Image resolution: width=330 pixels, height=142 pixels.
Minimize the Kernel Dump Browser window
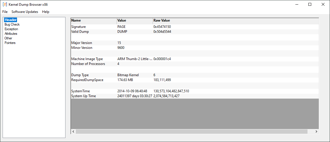coord(297,4)
